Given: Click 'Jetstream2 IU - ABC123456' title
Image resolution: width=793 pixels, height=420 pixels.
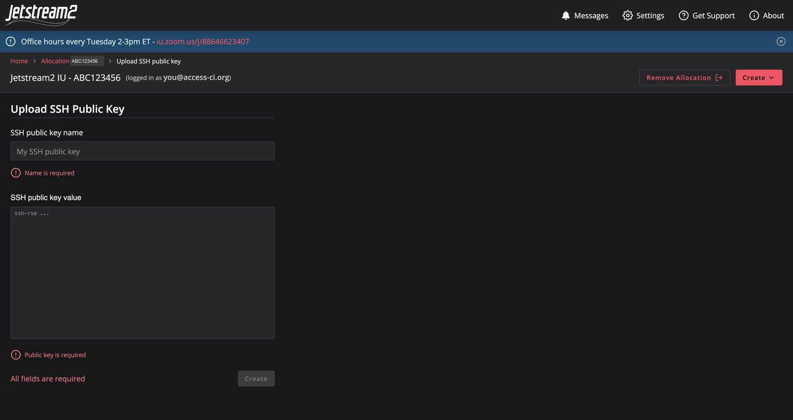Looking at the screenshot, I should point(65,77).
